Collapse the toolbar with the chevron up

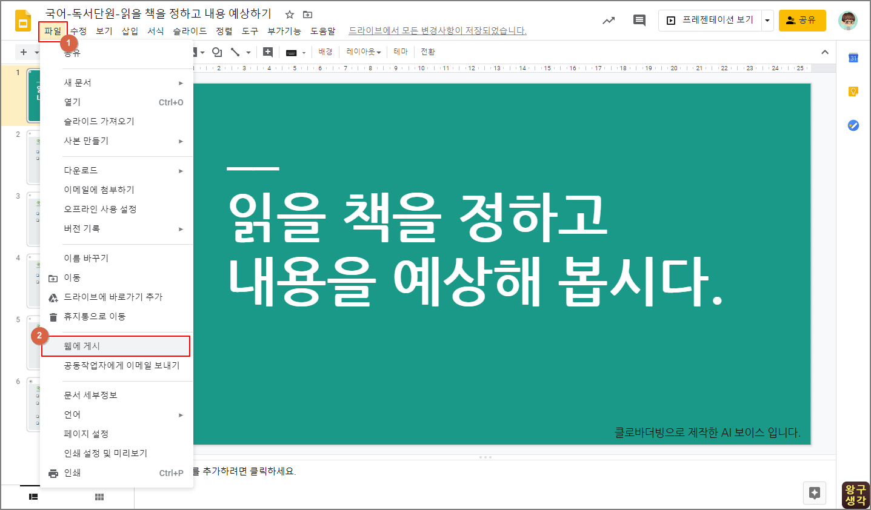[x=825, y=52]
